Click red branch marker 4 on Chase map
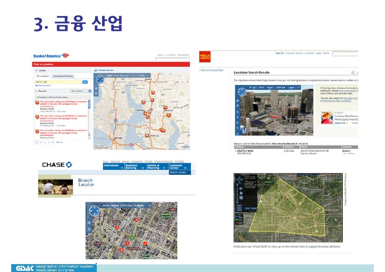 coord(121,250)
